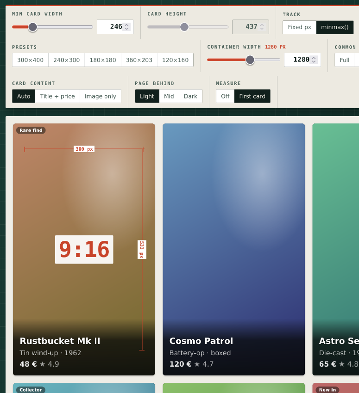The width and height of the screenshot is (359, 393).
Task: Click the Battery-op · boxed subtitle
Action: 200,353
